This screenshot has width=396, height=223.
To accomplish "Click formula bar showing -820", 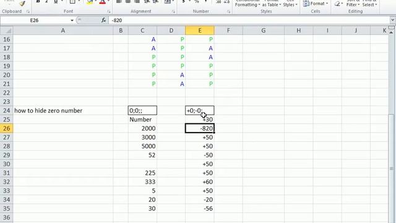I will point(249,20).
